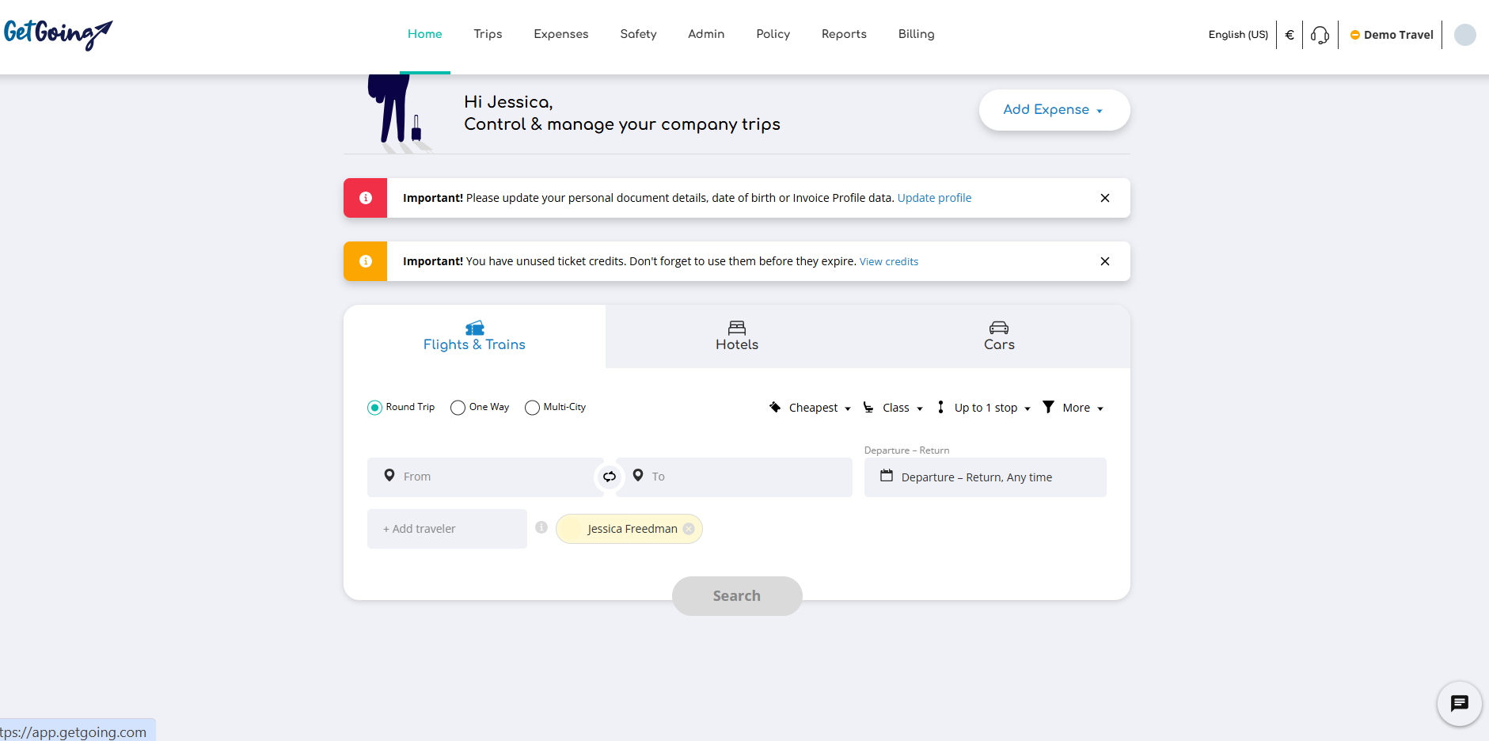Viewport: 1489px width, 741px height.
Task: Open the Trips menu
Action: coord(488,34)
